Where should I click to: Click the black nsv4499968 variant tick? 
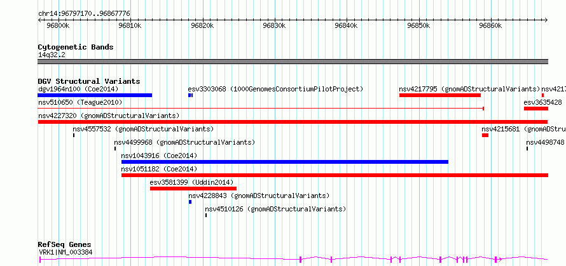point(115,149)
